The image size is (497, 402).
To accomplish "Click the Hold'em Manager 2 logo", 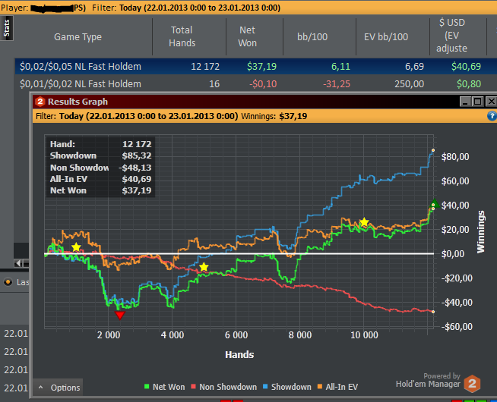I will 473,383.
